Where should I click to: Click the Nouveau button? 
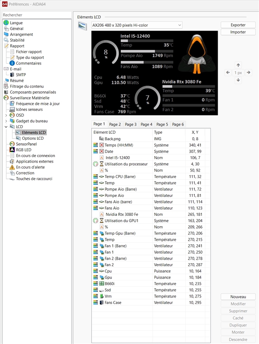[238, 297]
